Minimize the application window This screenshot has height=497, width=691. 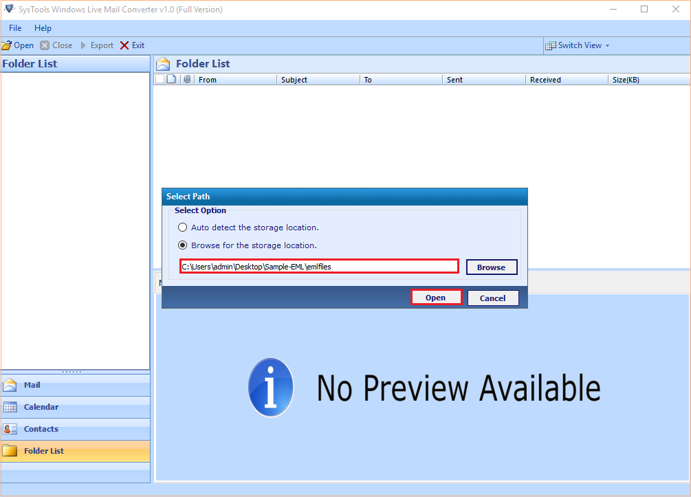(x=613, y=9)
